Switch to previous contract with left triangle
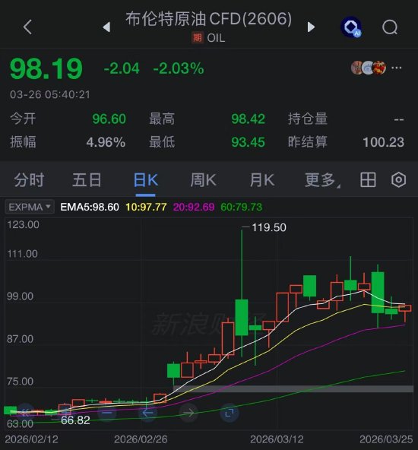The image size is (418, 450). point(106,27)
